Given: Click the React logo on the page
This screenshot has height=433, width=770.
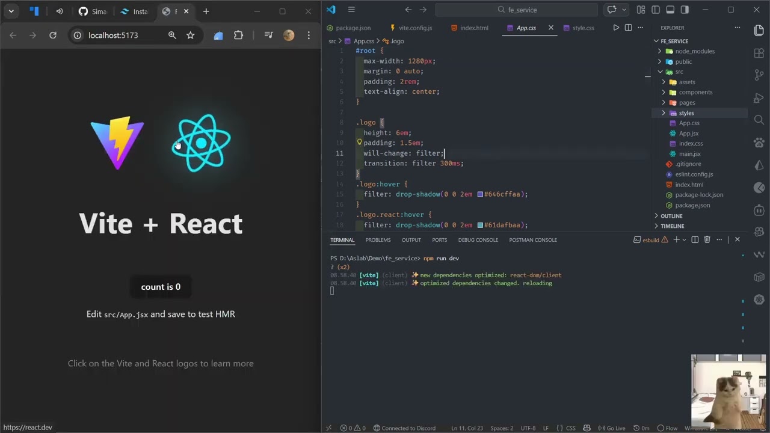Looking at the screenshot, I should click(x=201, y=143).
